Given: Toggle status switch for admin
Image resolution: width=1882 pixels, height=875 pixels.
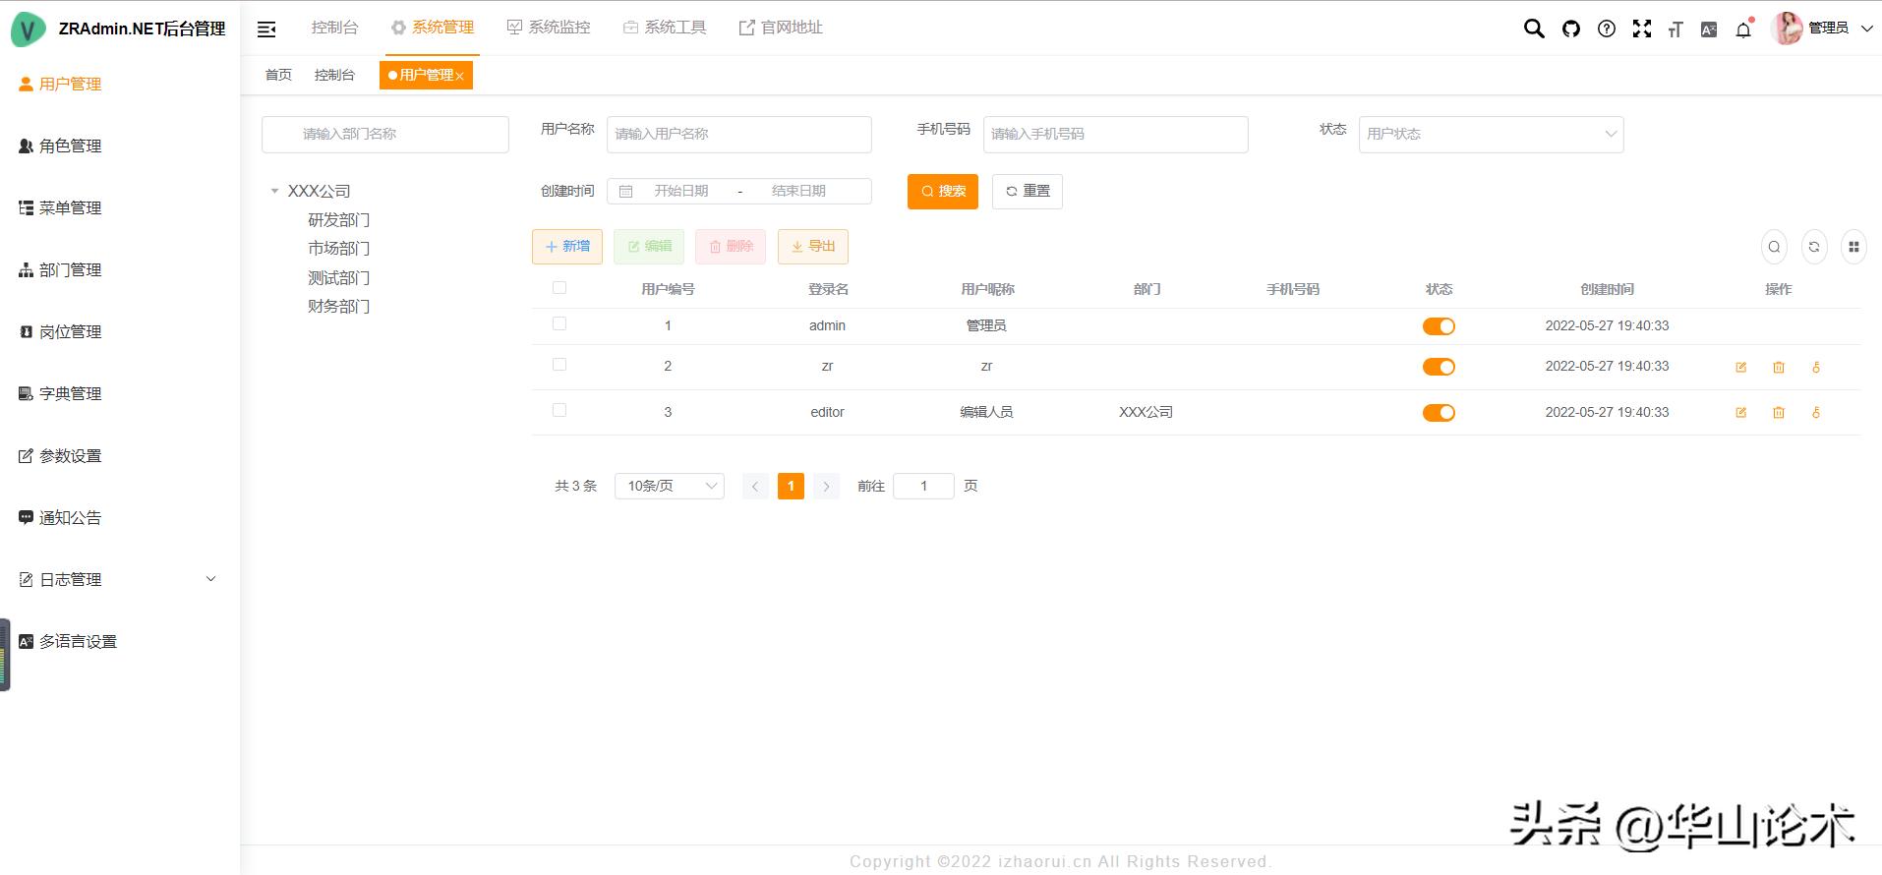Looking at the screenshot, I should click(1439, 326).
